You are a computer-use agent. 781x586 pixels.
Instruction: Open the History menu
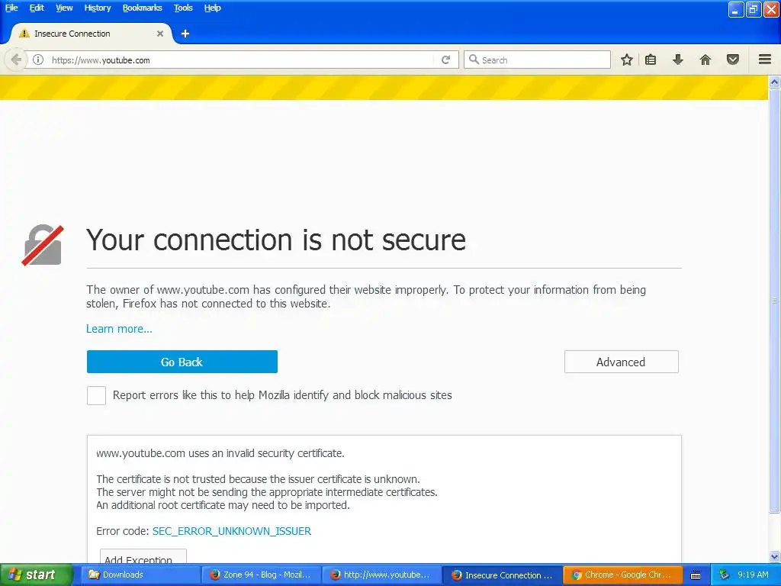tap(98, 8)
